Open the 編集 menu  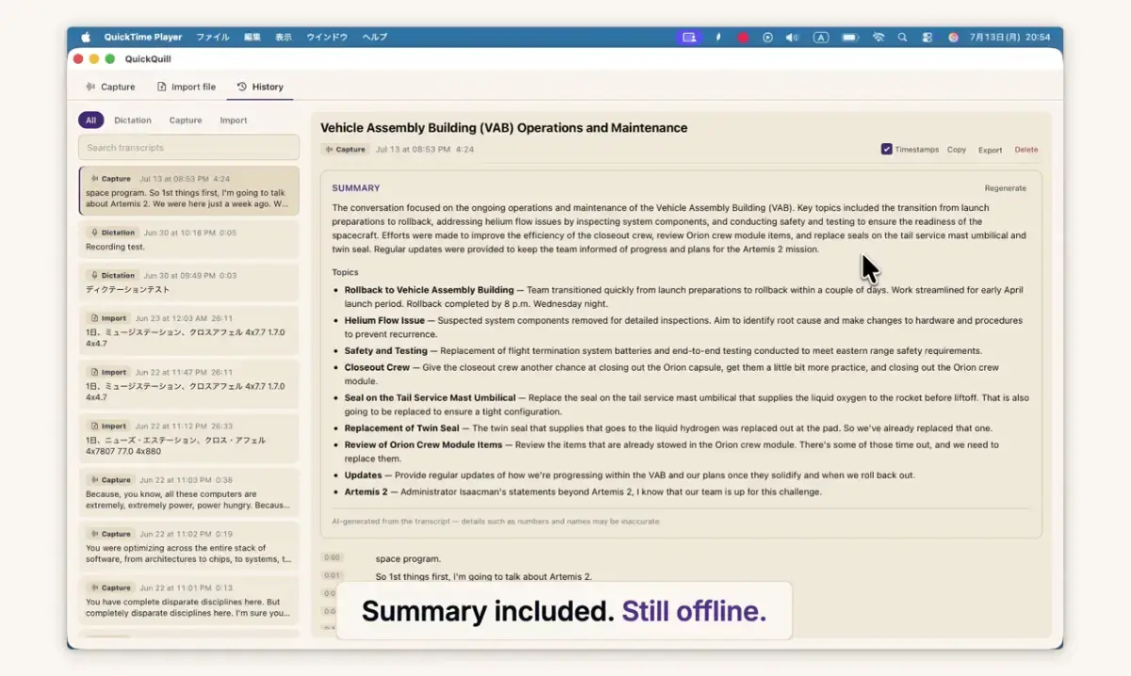click(252, 38)
